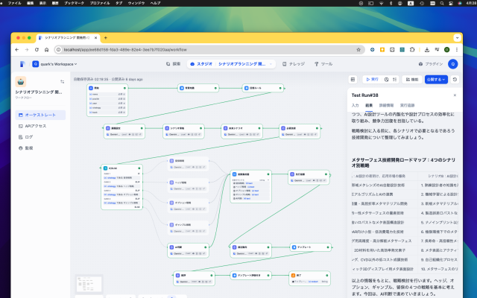
Task: Open the ツール navigation item
Action: click(323, 64)
